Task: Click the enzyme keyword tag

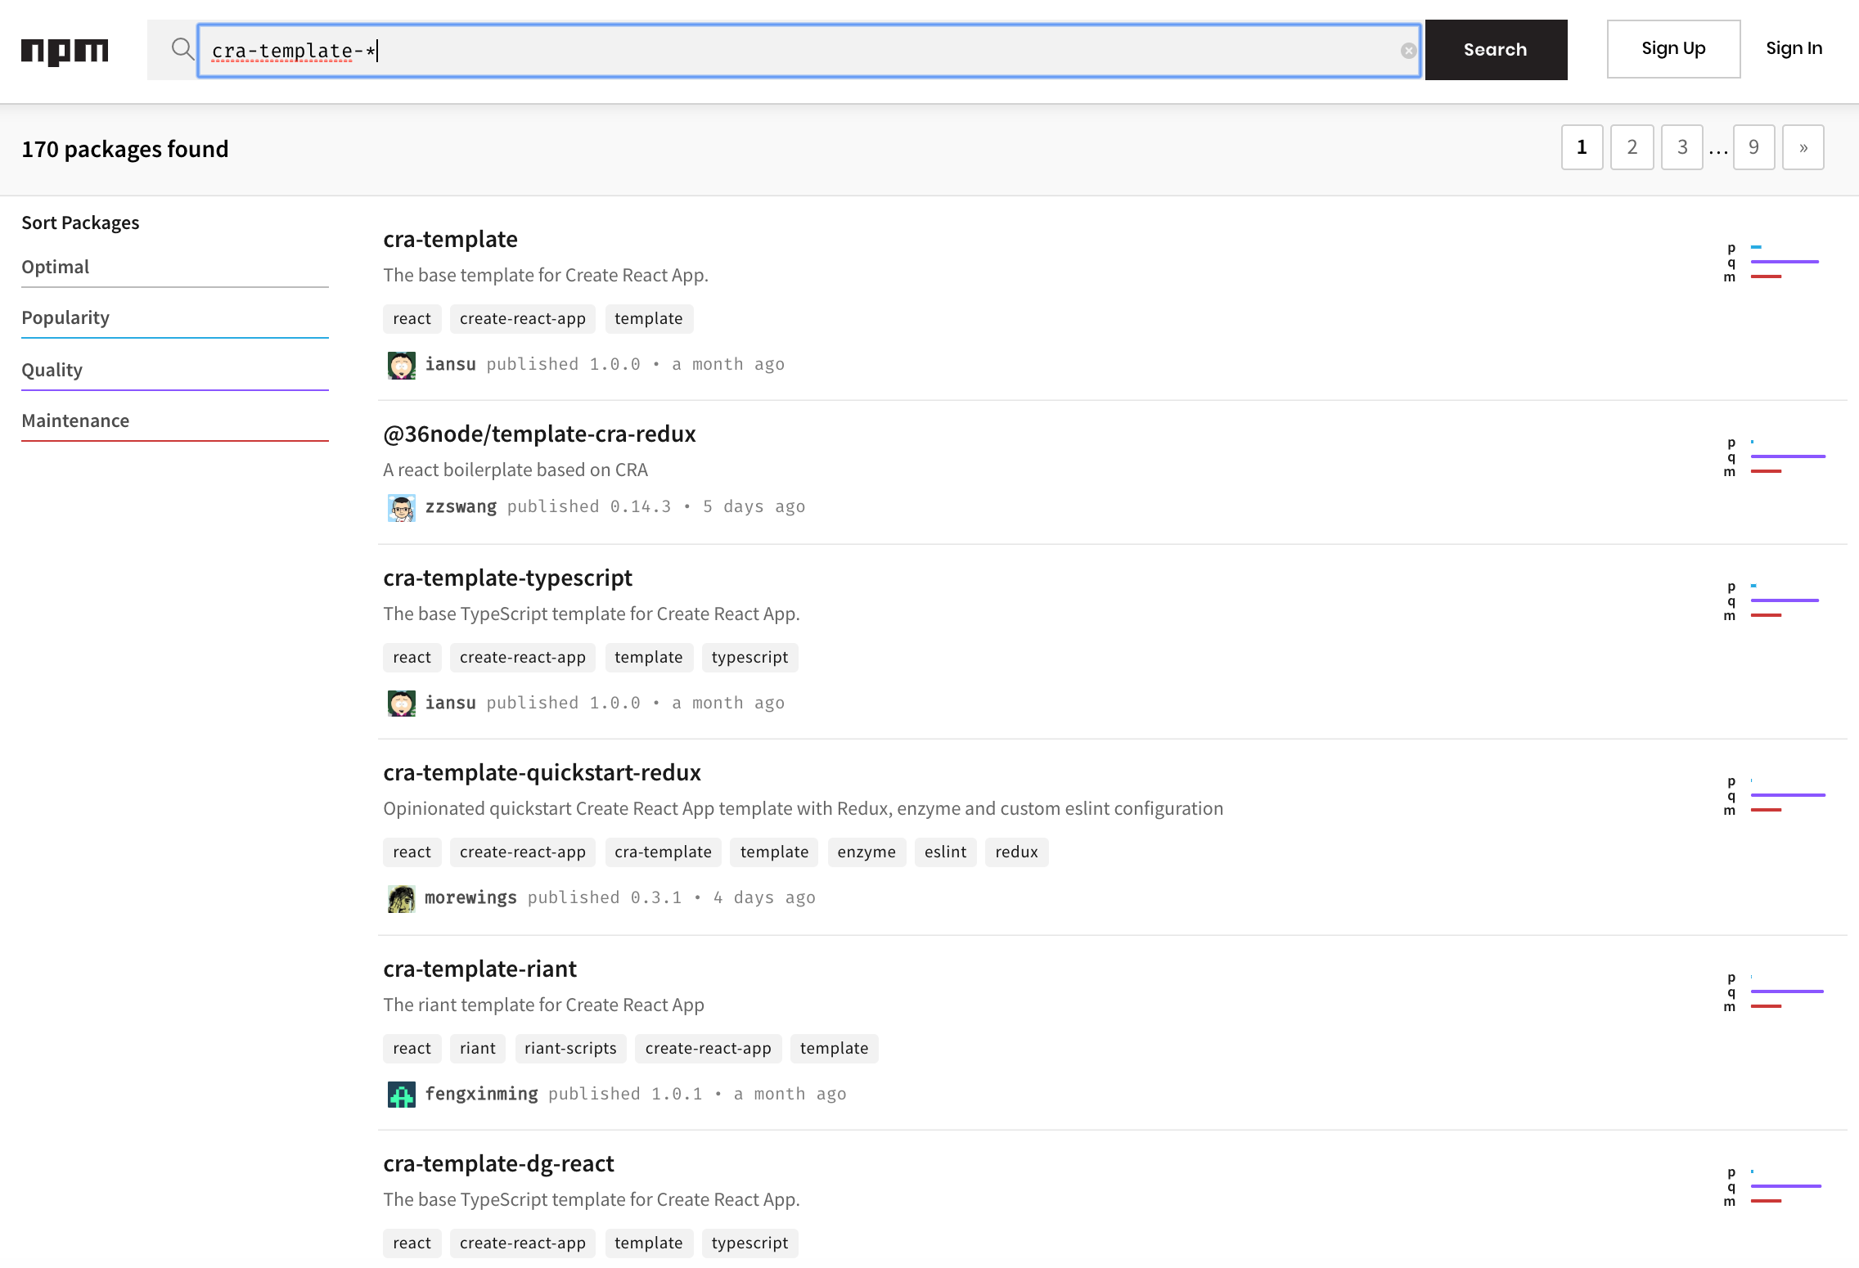Action: (x=866, y=852)
